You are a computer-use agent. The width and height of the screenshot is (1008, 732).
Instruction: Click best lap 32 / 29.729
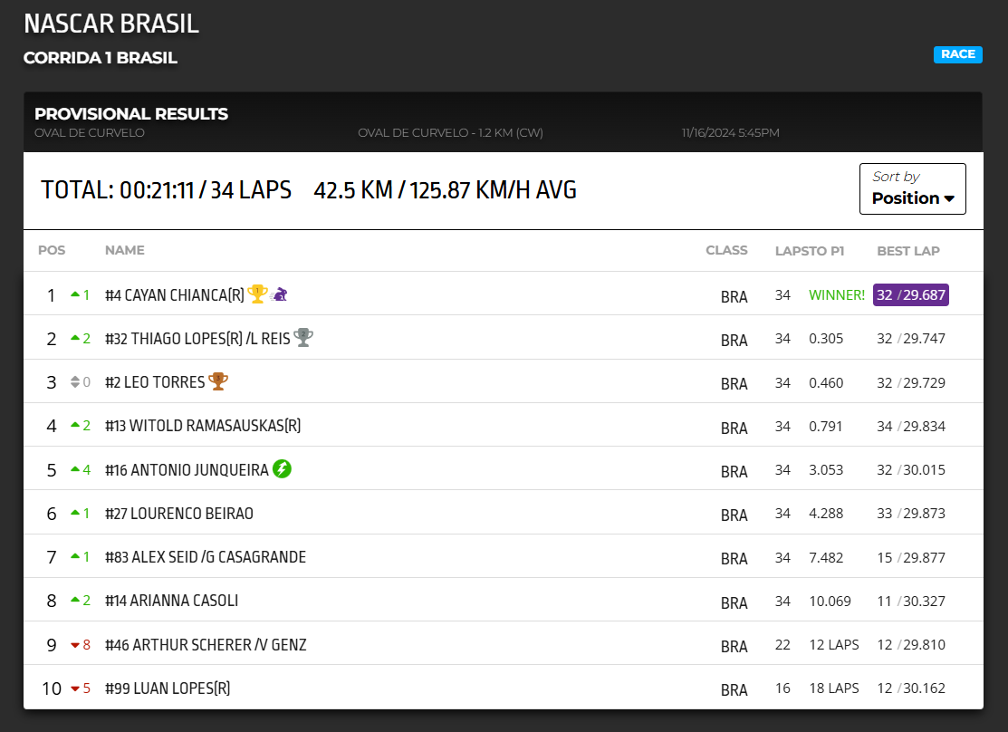(x=911, y=382)
